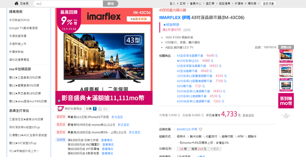
Task: Open 本月熱銷TOP30 in sidebar
Action: pos(19,20)
